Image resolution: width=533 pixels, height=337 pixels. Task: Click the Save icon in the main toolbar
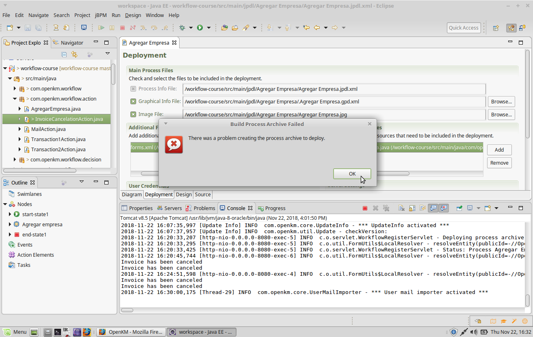(x=27, y=28)
